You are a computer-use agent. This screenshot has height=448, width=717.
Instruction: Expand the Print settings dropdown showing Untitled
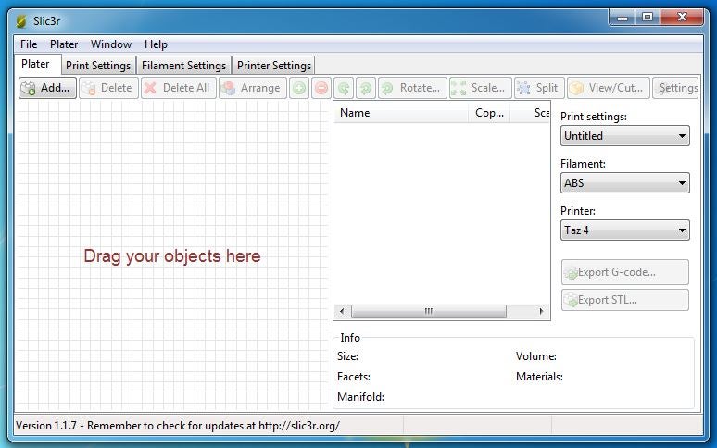pos(625,136)
